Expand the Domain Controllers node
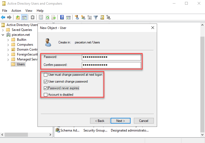The image size is (205, 143). [8, 50]
